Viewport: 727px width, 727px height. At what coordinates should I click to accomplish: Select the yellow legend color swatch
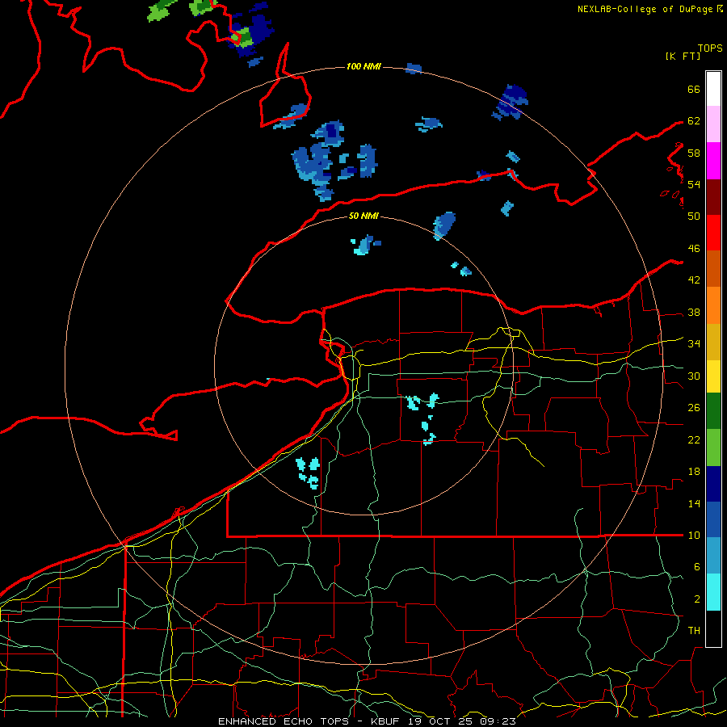pyautogui.click(x=713, y=376)
